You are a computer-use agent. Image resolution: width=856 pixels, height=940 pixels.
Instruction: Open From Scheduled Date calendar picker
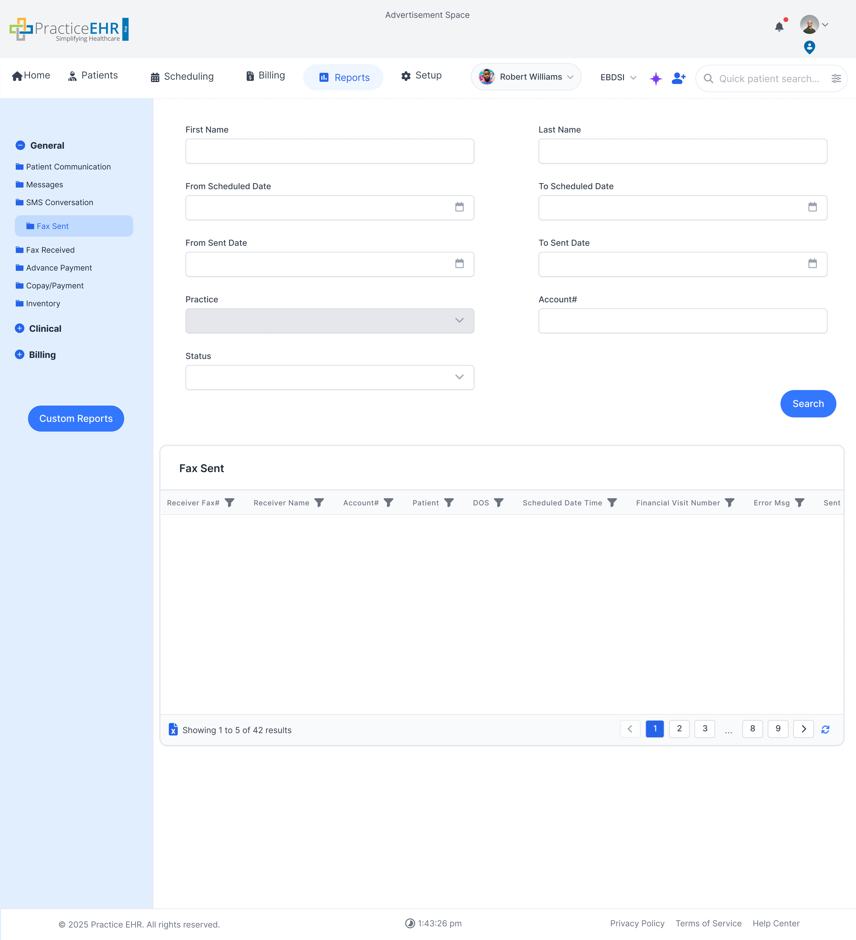(x=459, y=207)
